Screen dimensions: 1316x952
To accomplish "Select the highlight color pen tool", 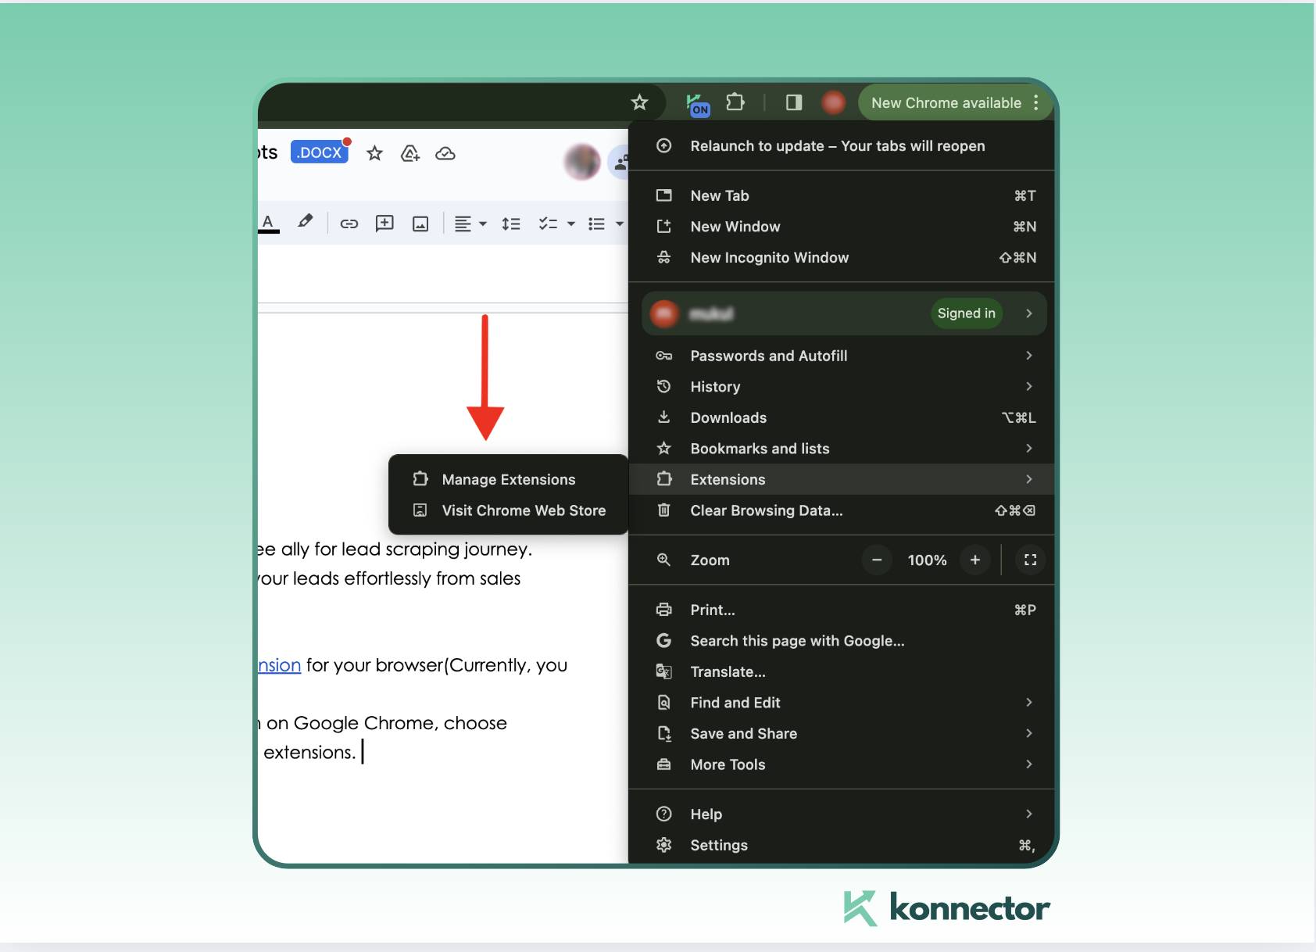I will tap(306, 222).
